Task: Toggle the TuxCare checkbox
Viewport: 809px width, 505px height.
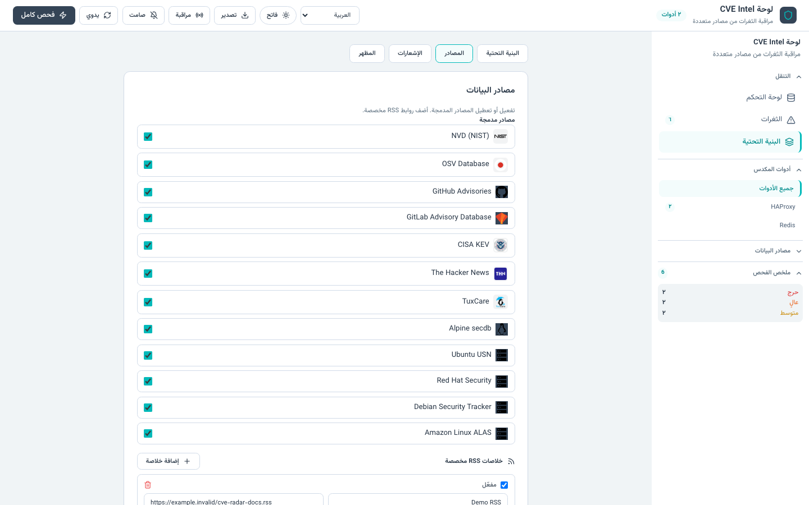Action: (148, 302)
